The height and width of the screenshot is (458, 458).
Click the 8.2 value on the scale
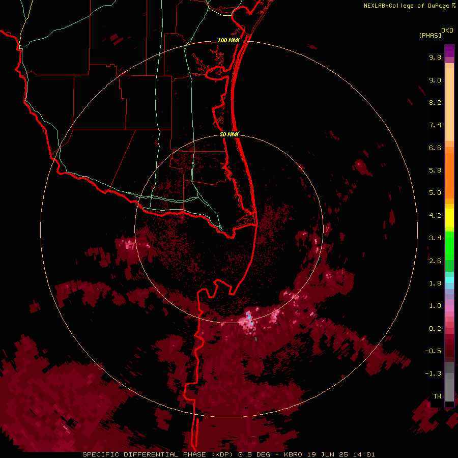pyautogui.click(x=435, y=102)
